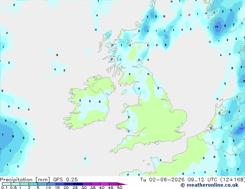This screenshot has height=189, width=245.
Task: Click legend scale label '40'
Action: pyautogui.click(x=102, y=187)
